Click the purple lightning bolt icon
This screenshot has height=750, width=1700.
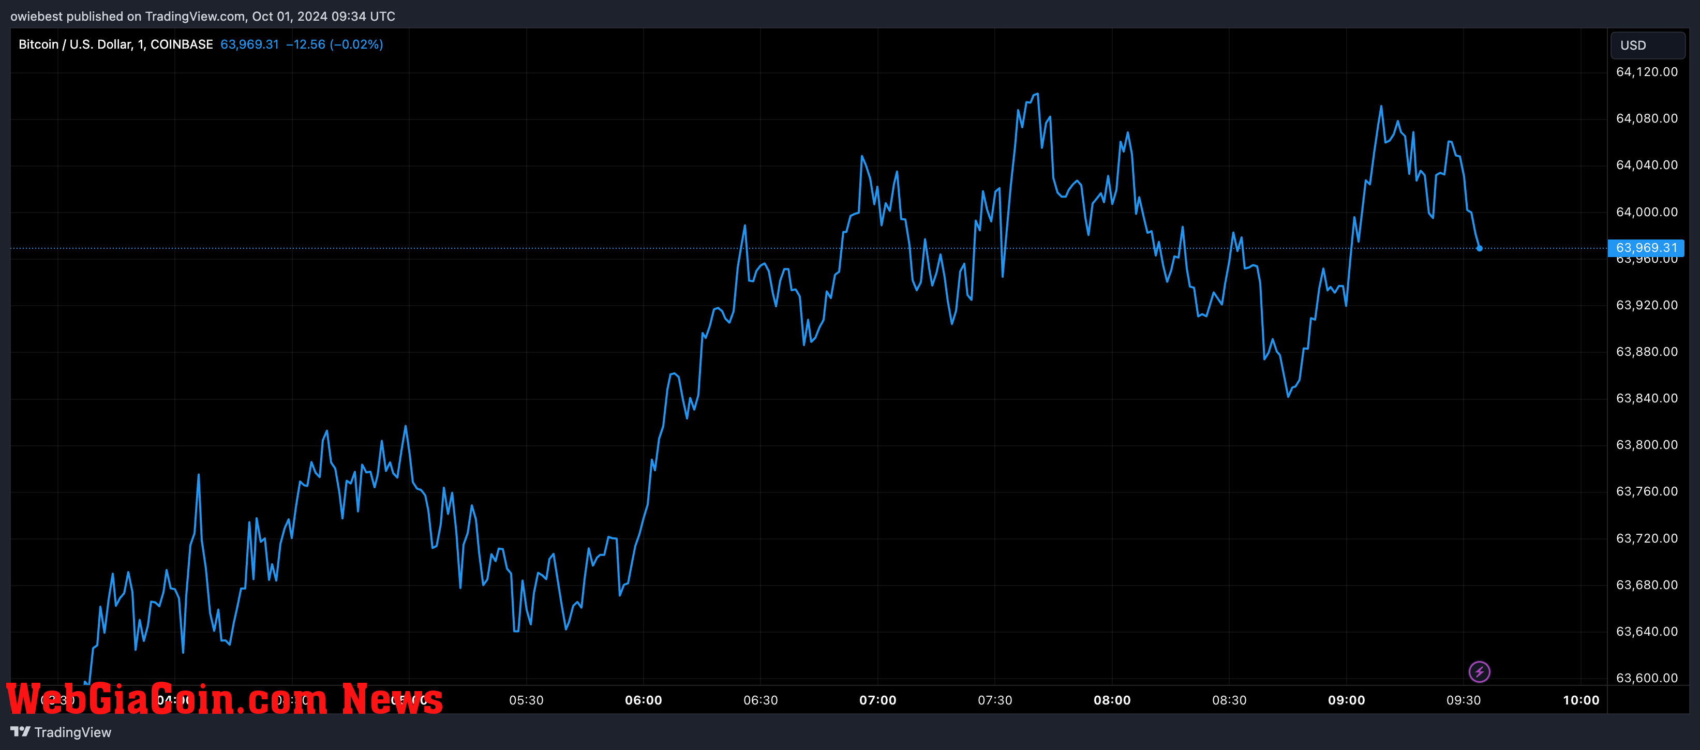point(1479,671)
